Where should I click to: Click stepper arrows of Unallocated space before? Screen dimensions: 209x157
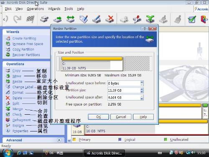click(142, 83)
